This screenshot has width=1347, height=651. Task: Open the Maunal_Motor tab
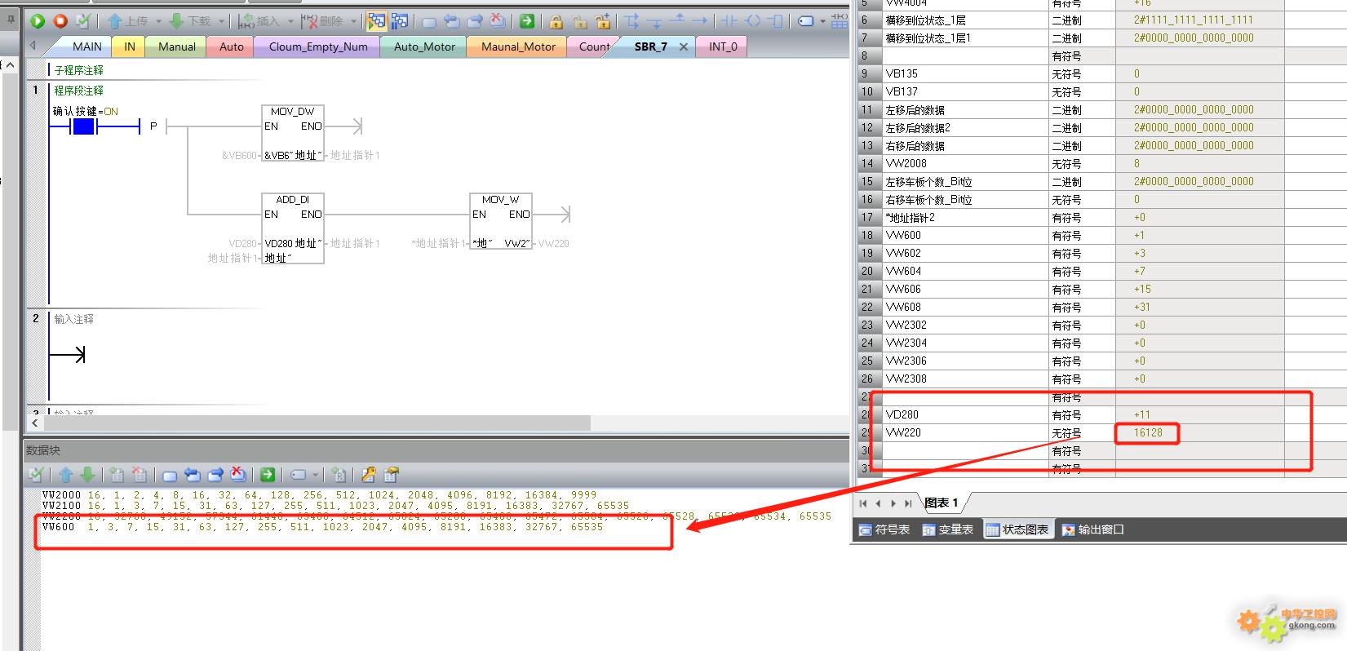(x=518, y=46)
